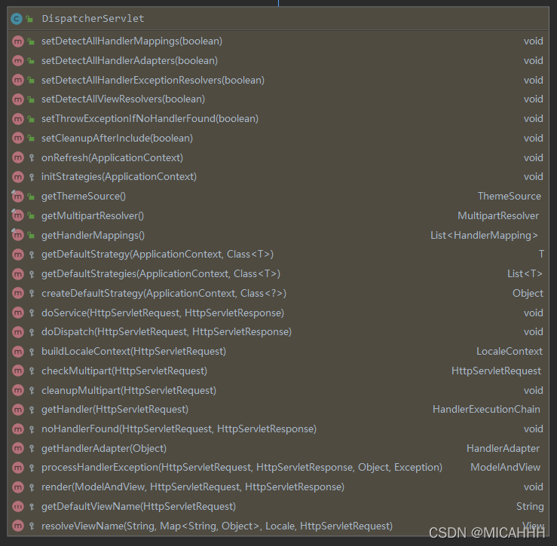
Task: Select buildLocaleContext(HttpServletRequest) method
Action: click(133, 351)
